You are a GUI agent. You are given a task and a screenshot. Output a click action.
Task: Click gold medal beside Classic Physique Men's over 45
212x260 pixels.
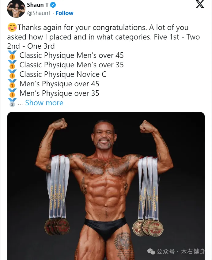click(12, 55)
